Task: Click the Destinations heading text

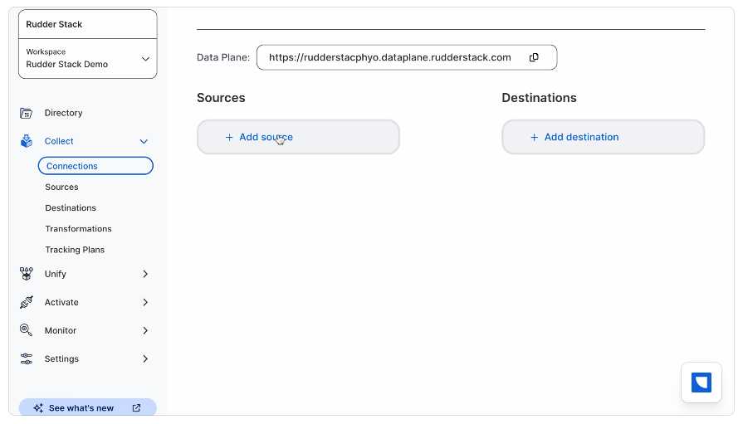Action: tap(540, 98)
